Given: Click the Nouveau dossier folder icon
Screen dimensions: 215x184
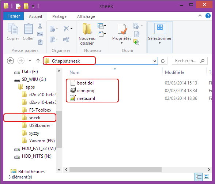Looking at the screenshot, I should (x=87, y=29).
